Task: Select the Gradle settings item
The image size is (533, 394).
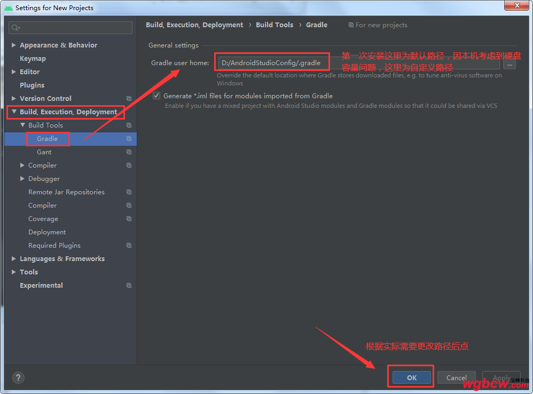Action: pyautogui.click(x=47, y=139)
